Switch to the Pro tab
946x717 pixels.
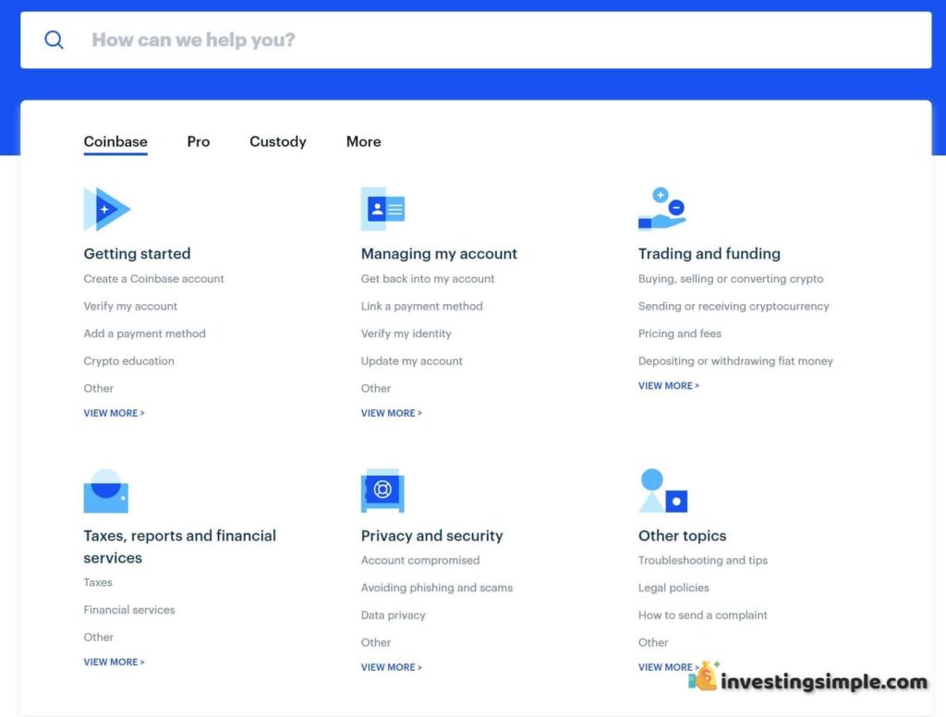click(199, 142)
